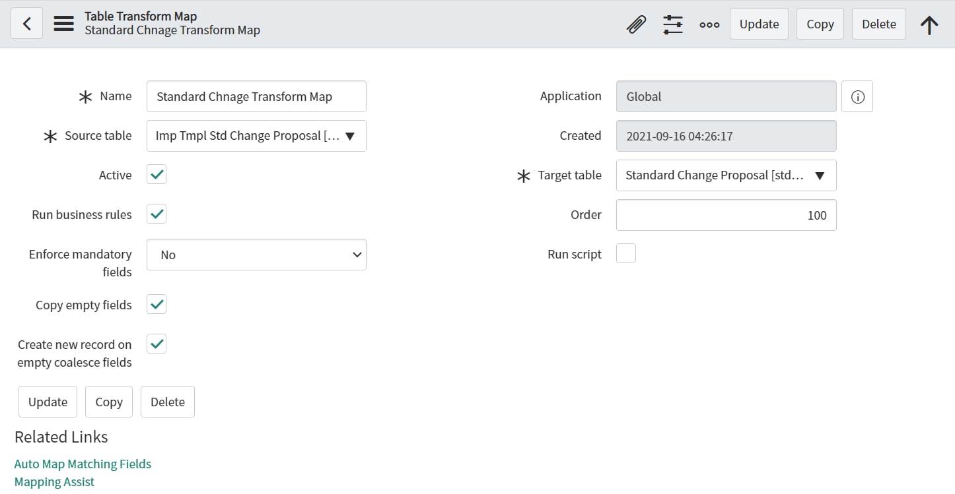This screenshot has width=955, height=494.
Task: Enable the Run script checkbox
Action: pyautogui.click(x=626, y=253)
